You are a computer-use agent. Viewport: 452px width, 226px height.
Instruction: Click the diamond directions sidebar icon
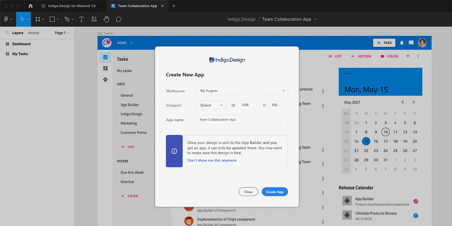105,79
